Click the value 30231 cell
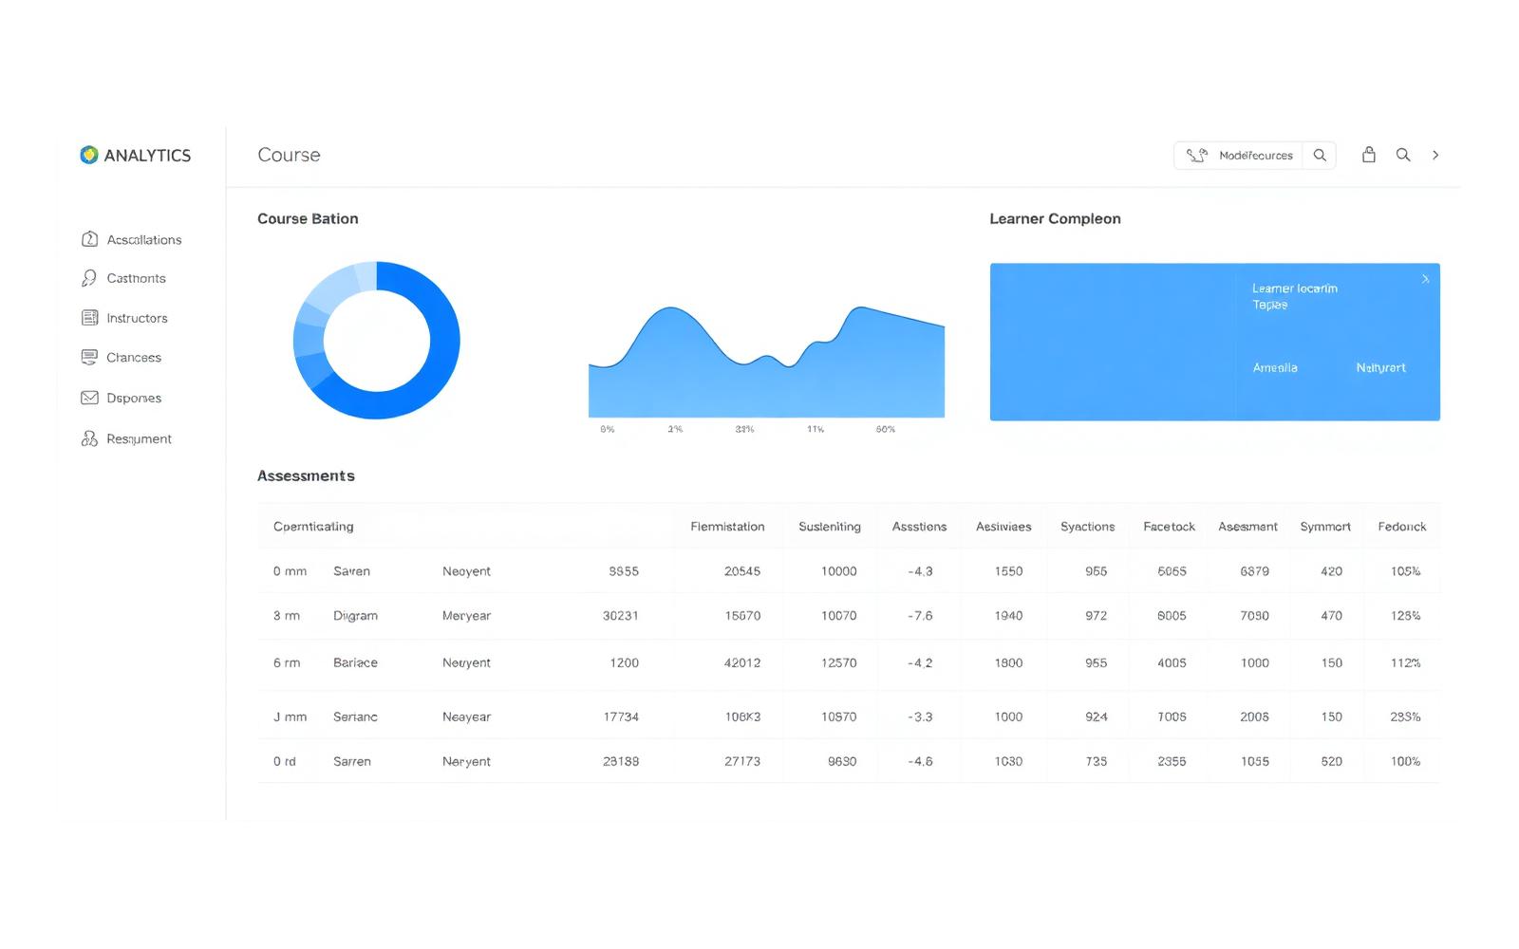 pos(621,616)
